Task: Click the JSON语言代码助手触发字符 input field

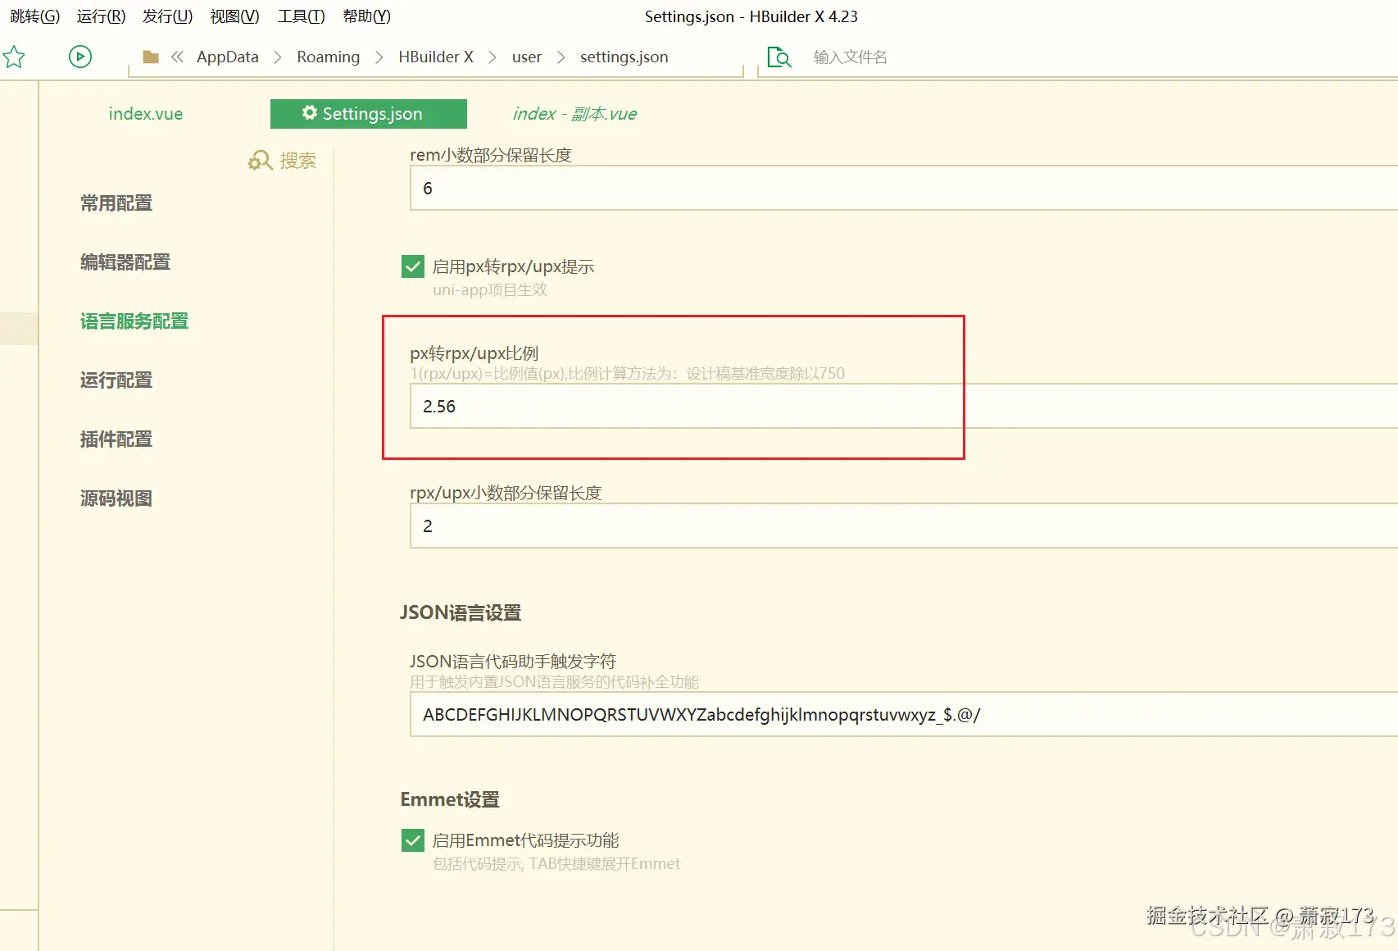Action: 904,714
